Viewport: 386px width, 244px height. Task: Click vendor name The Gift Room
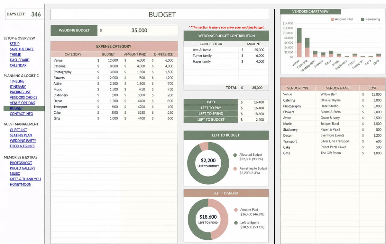[331, 153]
